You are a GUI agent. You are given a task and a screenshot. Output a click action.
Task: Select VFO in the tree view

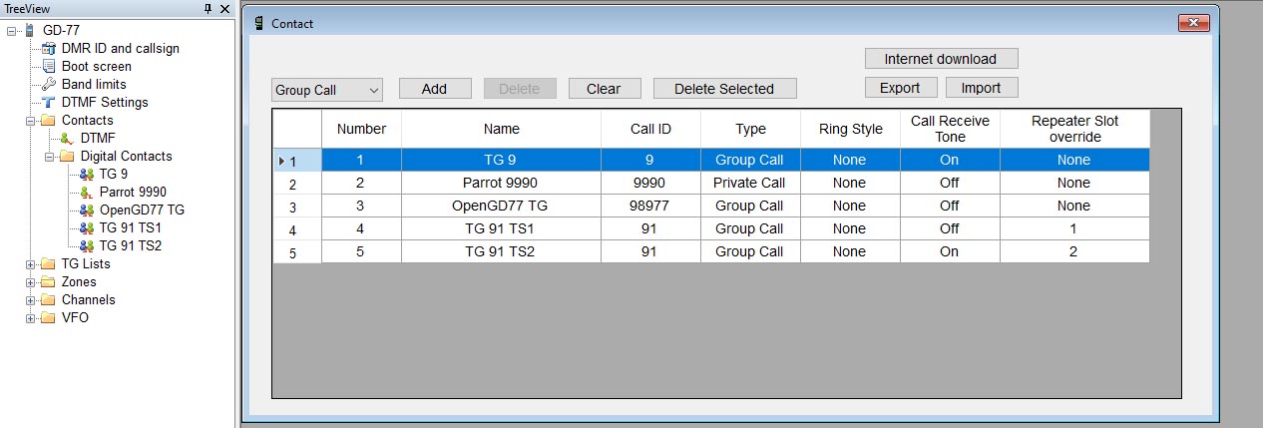(x=75, y=317)
